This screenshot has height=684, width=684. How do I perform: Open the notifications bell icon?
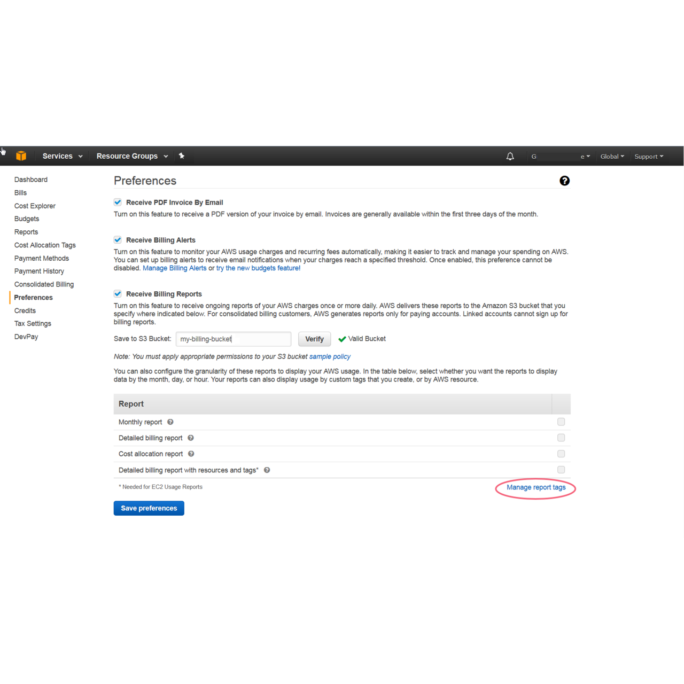coord(510,157)
